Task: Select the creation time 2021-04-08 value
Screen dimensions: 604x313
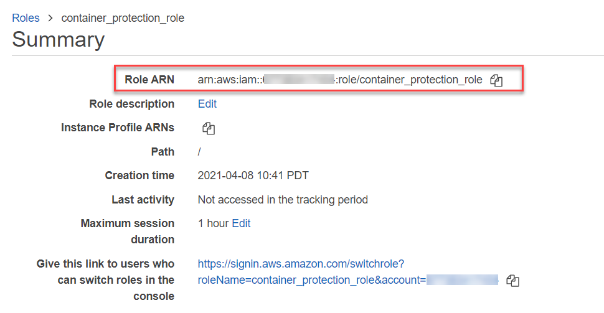Action: (x=253, y=175)
